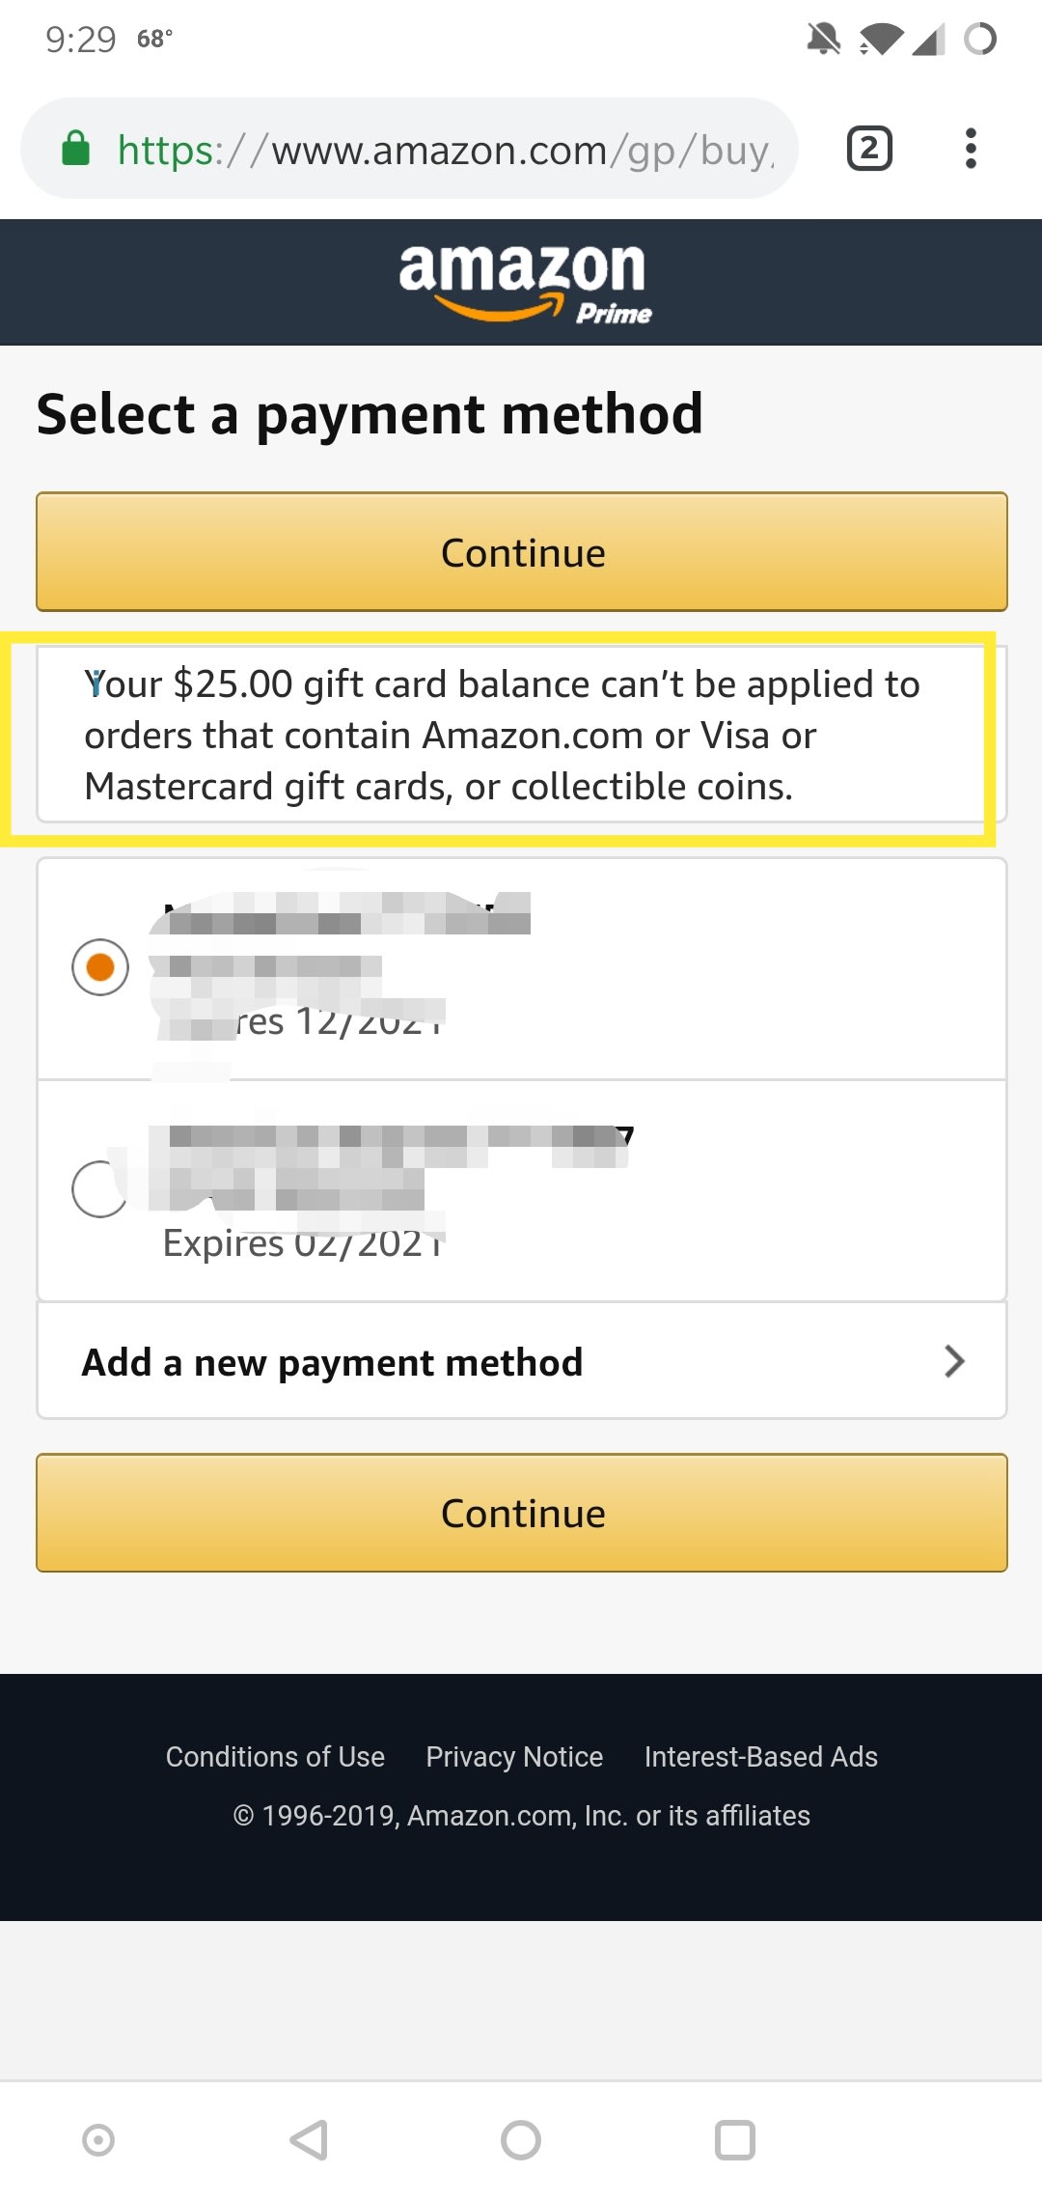Screen dimensions: 1042x2201
Task: Open Interest-Based Ads link
Action: click(760, 1757)
